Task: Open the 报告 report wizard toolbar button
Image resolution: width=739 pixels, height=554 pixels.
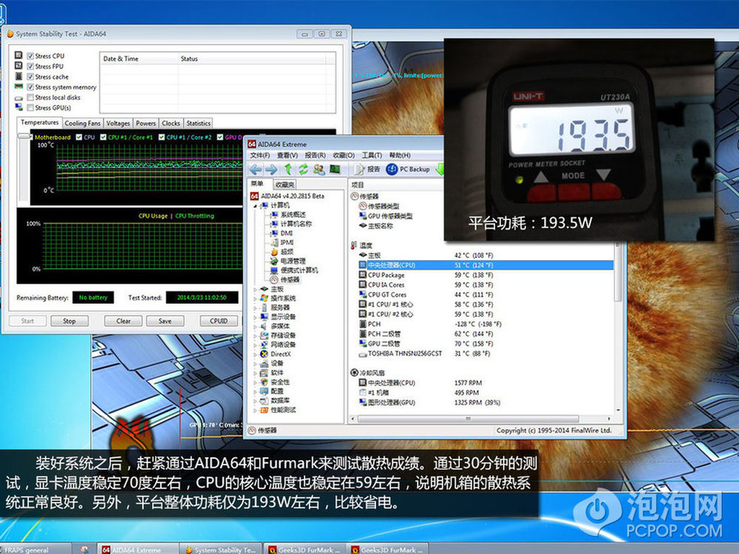Action: pyautogui.click(x=367, y=169)
